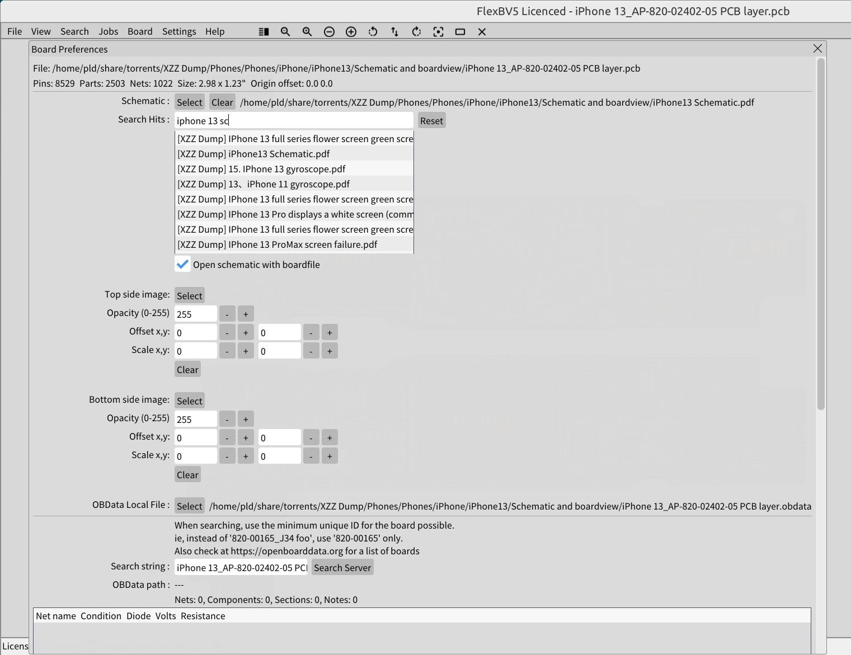Clear the Bottom side image

(x=187, y=474)
